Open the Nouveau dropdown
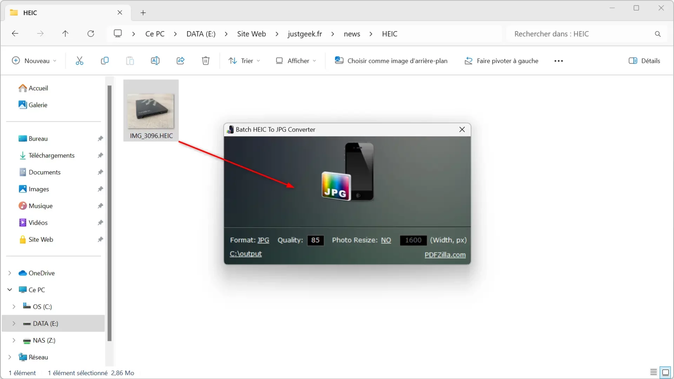Image resolution: width=674 pixels, height=379 pixels. (x=34, y=61)
